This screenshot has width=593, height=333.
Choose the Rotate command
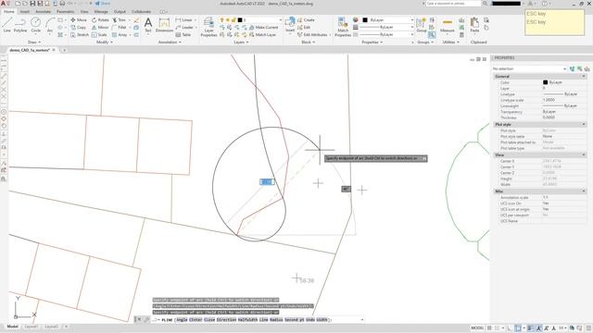[x=100, y=20]
